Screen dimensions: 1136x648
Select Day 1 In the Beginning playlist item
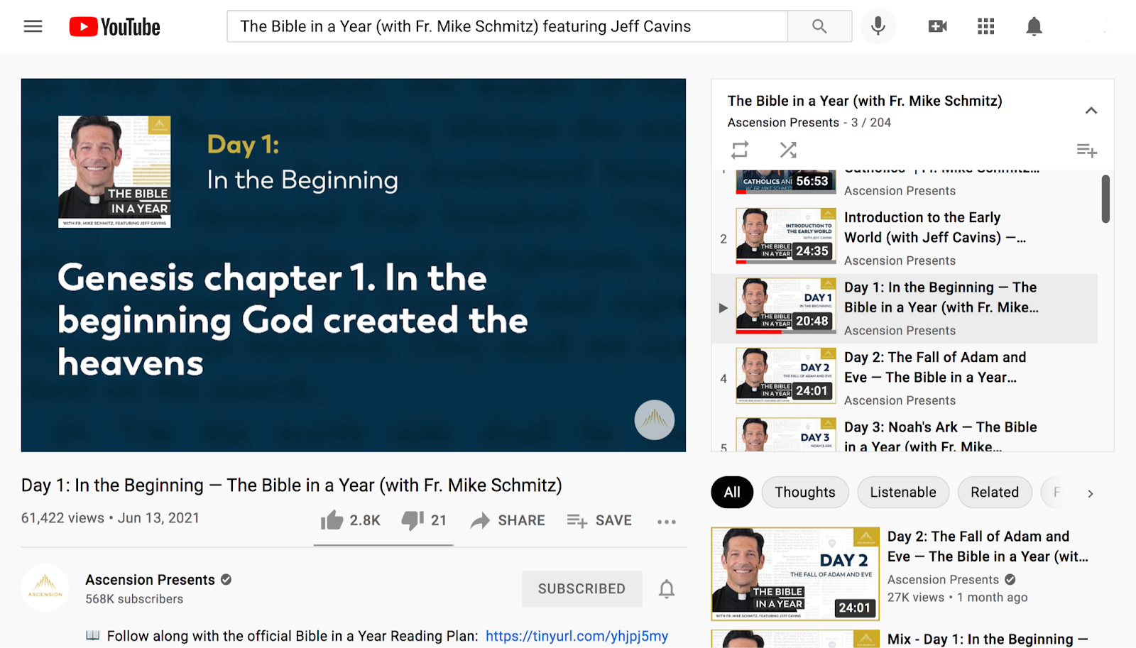tap(905, 309)
